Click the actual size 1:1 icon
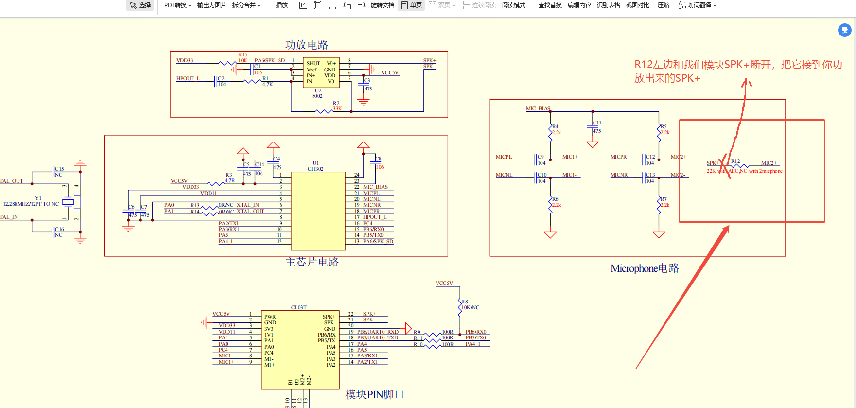Screen dimensions: 856x408 pyautogui.click(x=303, y=5)
